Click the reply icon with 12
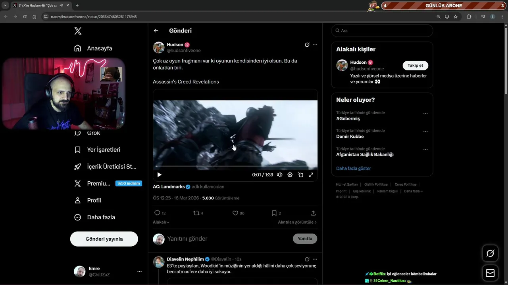The height and width of the screenshot is (285, 508). (160, 213)
